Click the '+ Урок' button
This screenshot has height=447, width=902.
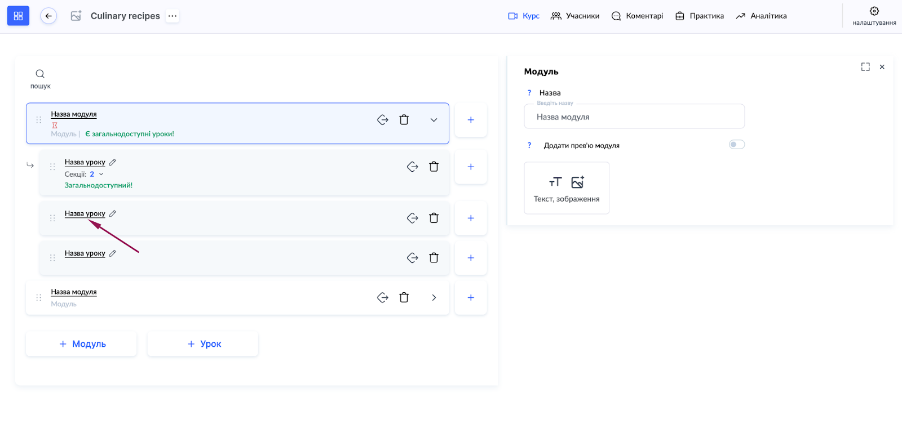click(x=203, y=344)
